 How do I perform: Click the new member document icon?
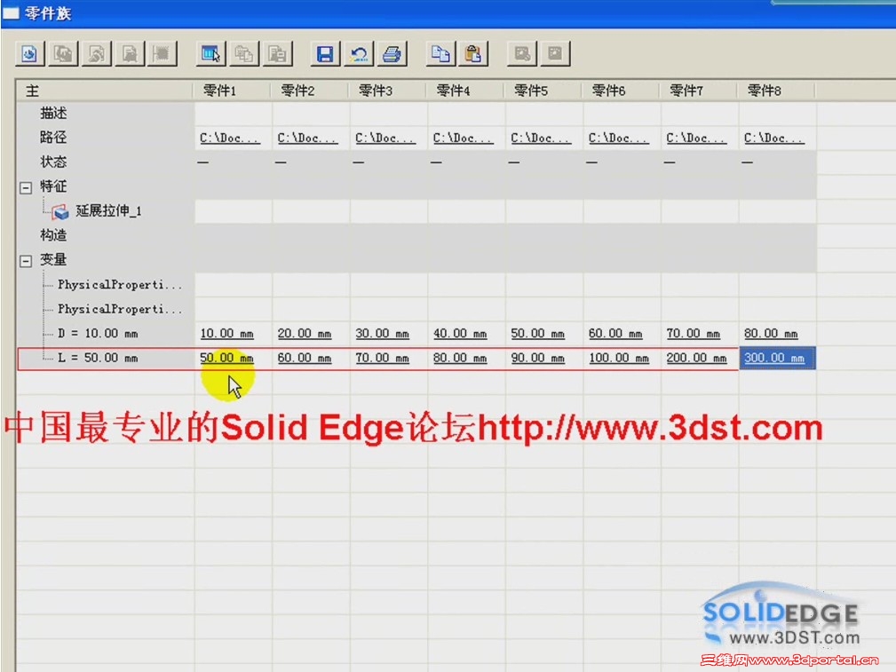[29, 54]
